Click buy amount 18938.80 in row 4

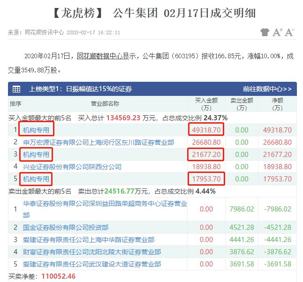(206, 167)
